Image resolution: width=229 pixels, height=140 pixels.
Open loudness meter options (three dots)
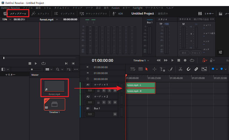click(212, 19)
